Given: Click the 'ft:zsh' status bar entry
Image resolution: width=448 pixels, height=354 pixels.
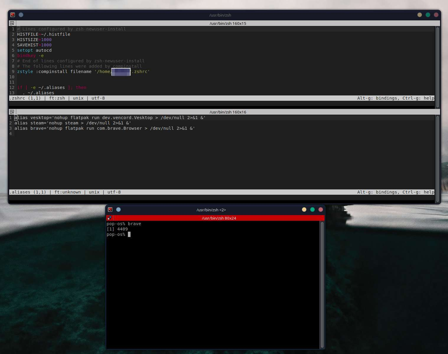Looking at the screenshot, I should point(57,98).
